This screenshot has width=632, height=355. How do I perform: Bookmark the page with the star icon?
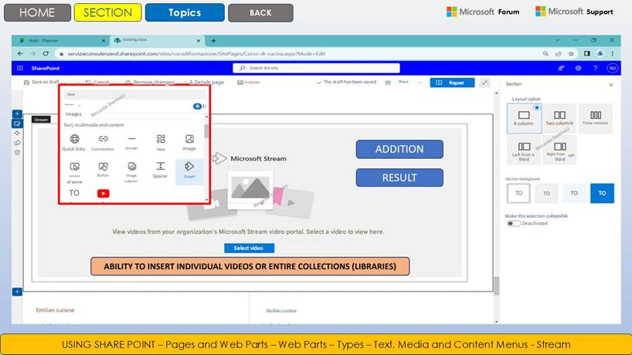point(571,53)
